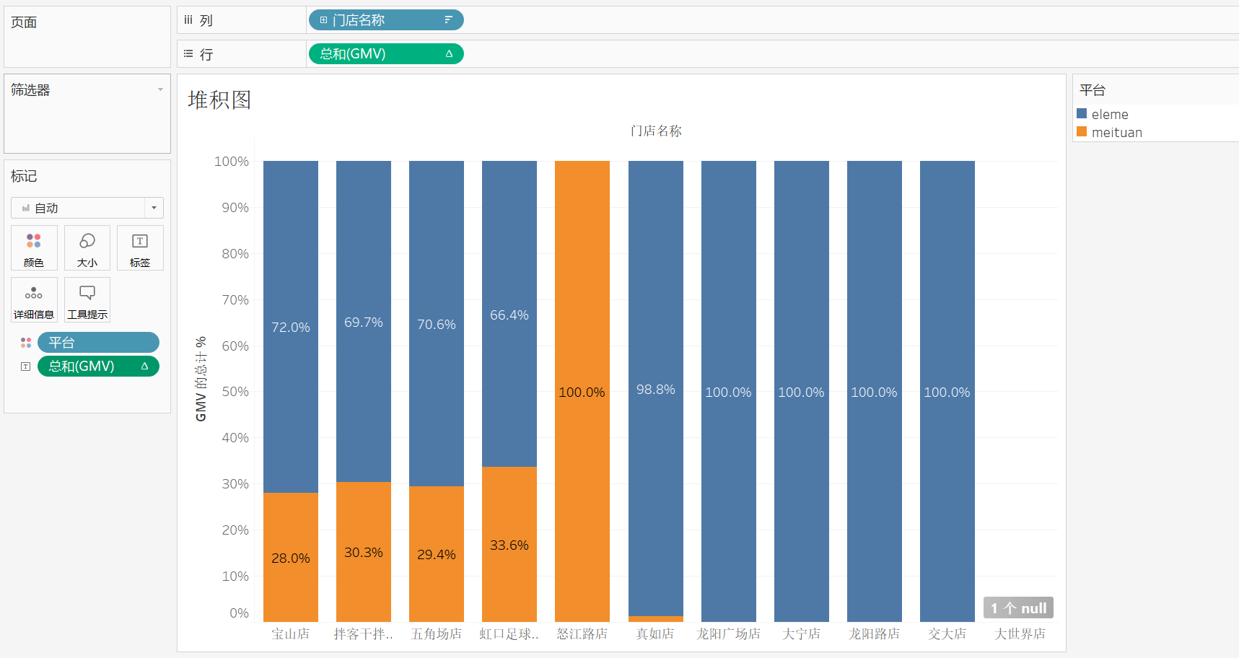Viewport: 1239px width, 658px height.
Task: Open the 工具提示 tooltip mark card
Action: coord(87,299)
